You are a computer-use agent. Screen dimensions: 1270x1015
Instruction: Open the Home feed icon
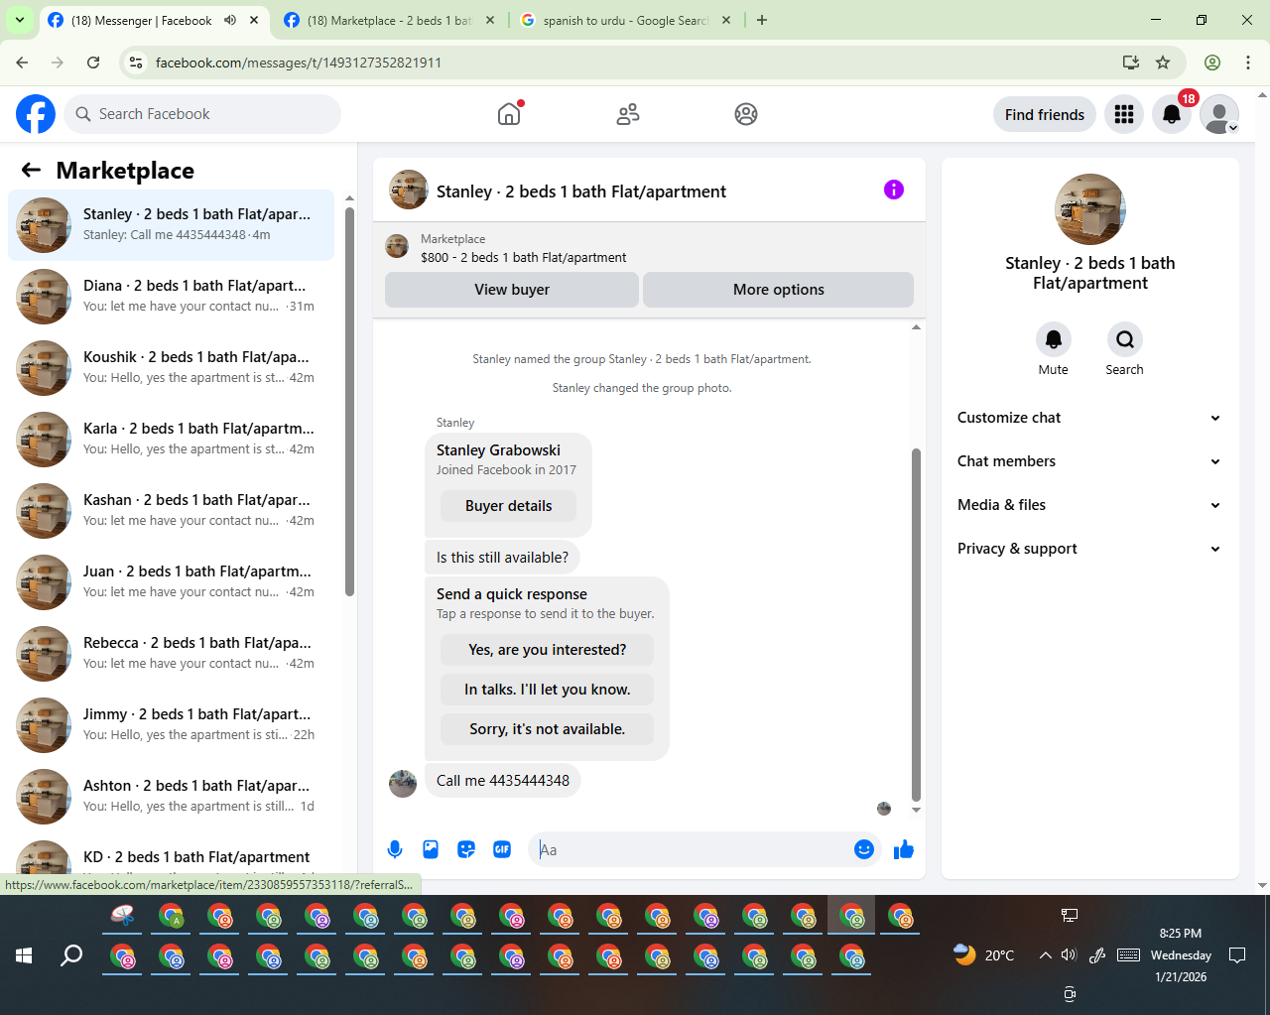coord(509,114)
